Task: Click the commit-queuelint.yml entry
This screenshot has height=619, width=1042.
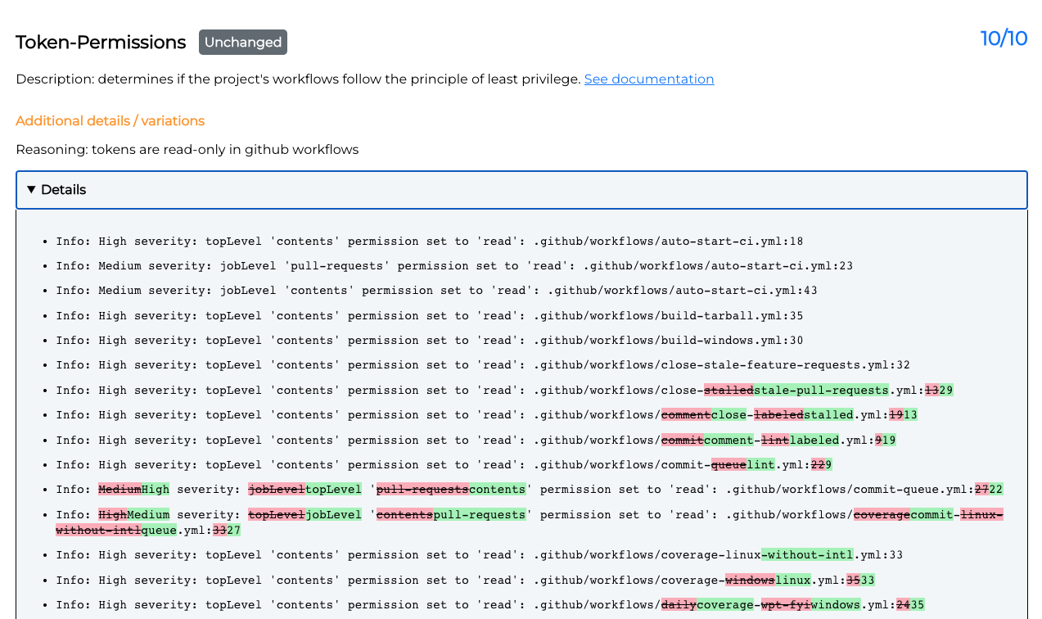Action: (x=444, y=465)
